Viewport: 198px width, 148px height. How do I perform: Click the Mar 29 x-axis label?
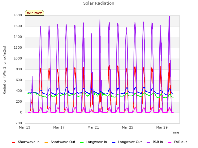(x=162, y=127)
